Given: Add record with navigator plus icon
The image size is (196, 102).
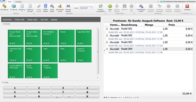Looking at the screenshot, I should [129, 97].
